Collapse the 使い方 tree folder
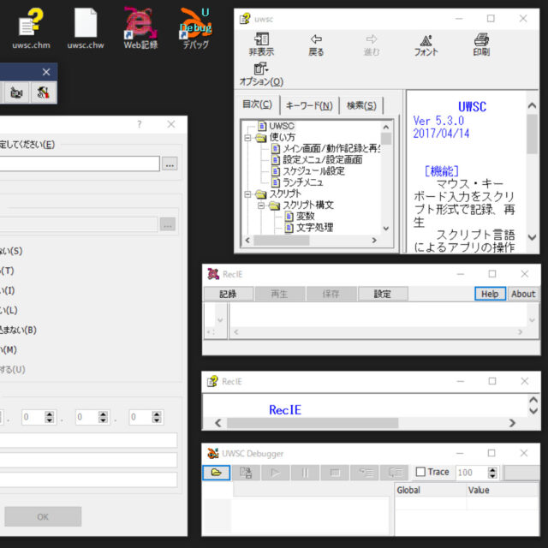 [247, 138]
